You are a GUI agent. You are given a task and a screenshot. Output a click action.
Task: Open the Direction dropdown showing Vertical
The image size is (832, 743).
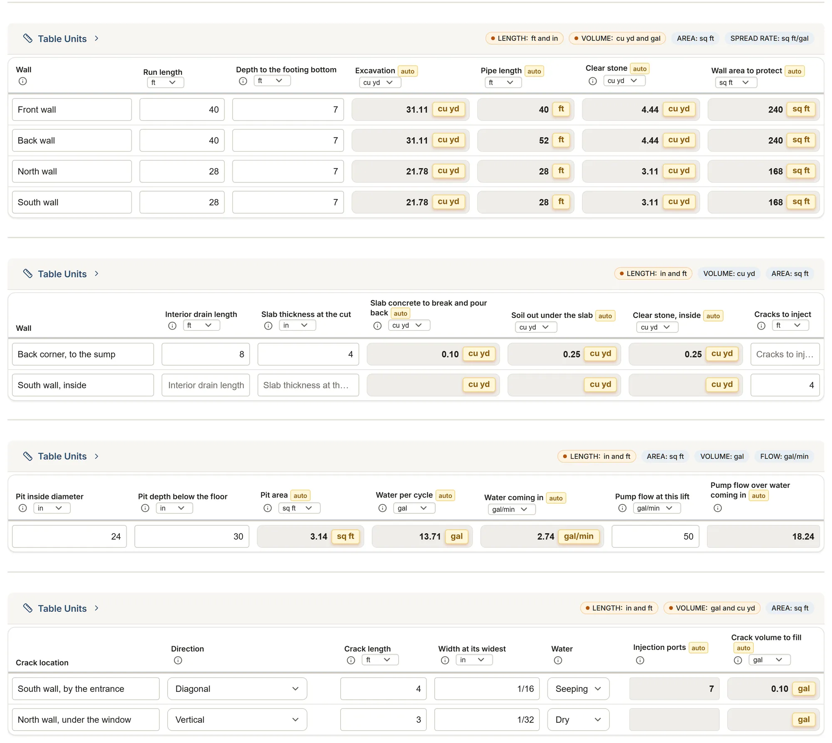pos(237,720)
